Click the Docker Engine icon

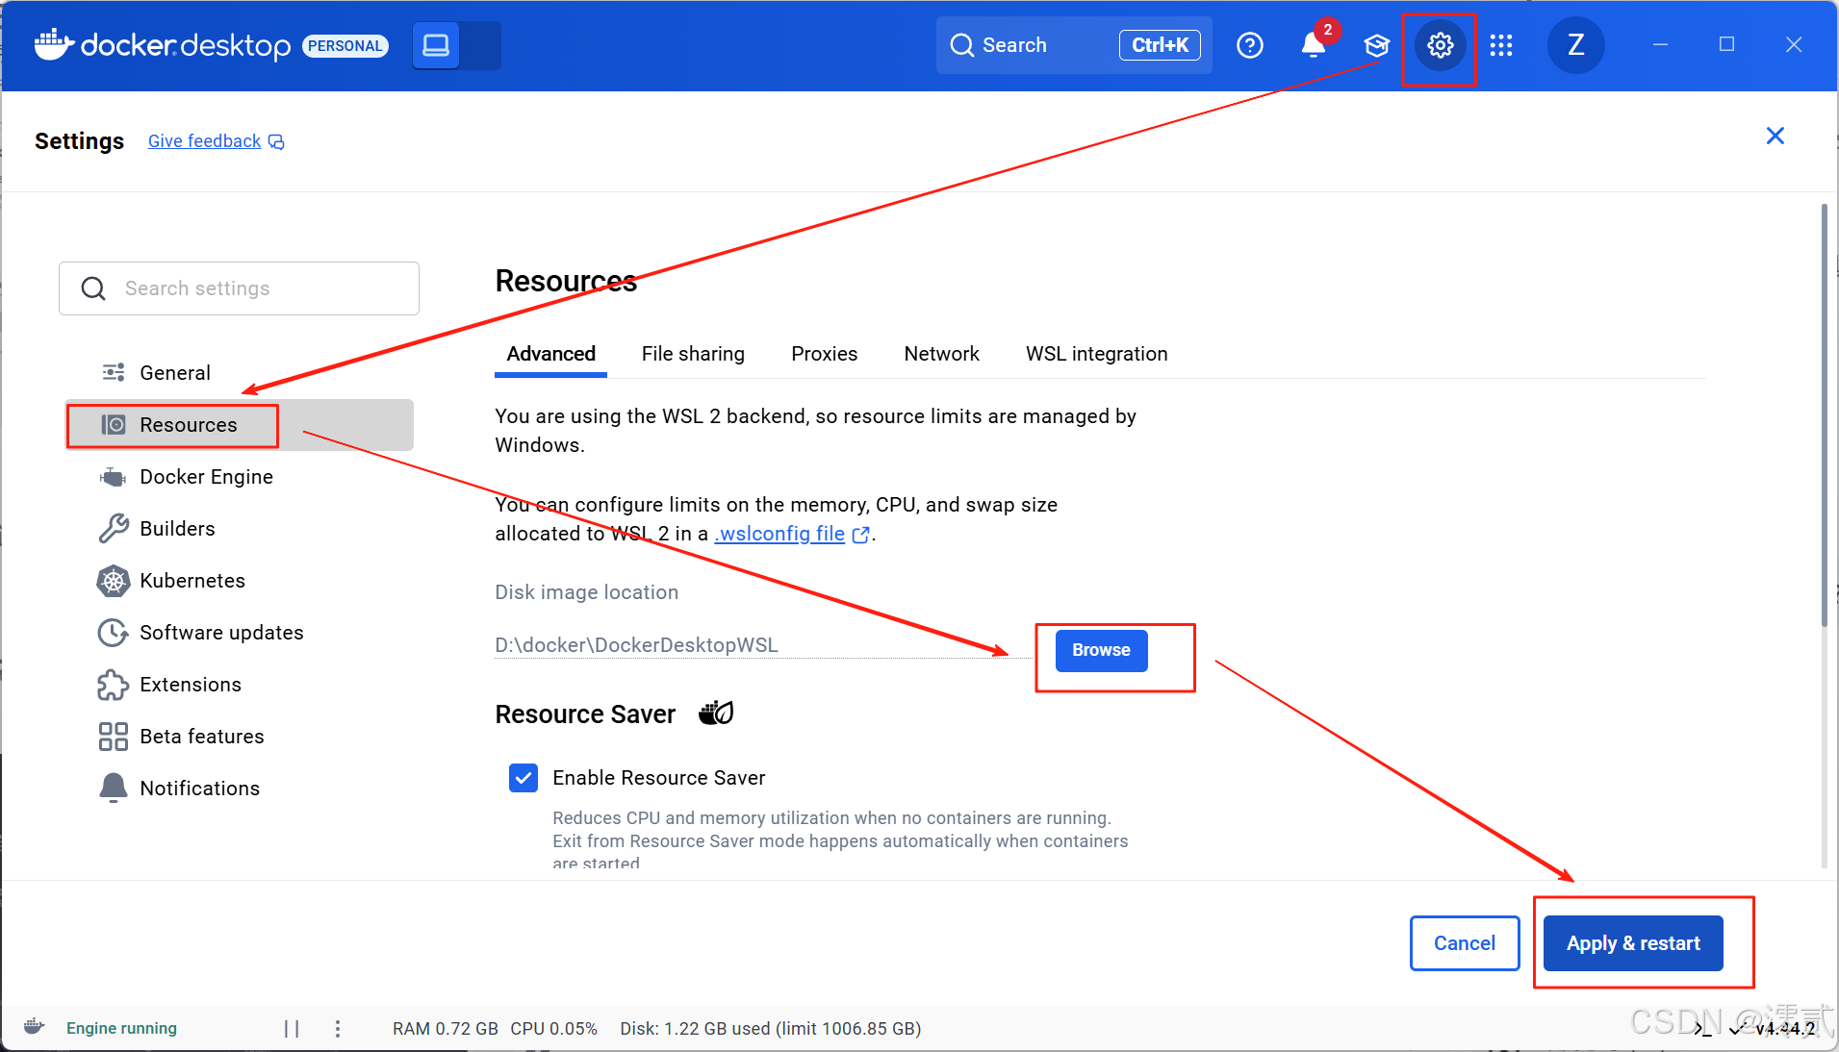coord(114,477)
